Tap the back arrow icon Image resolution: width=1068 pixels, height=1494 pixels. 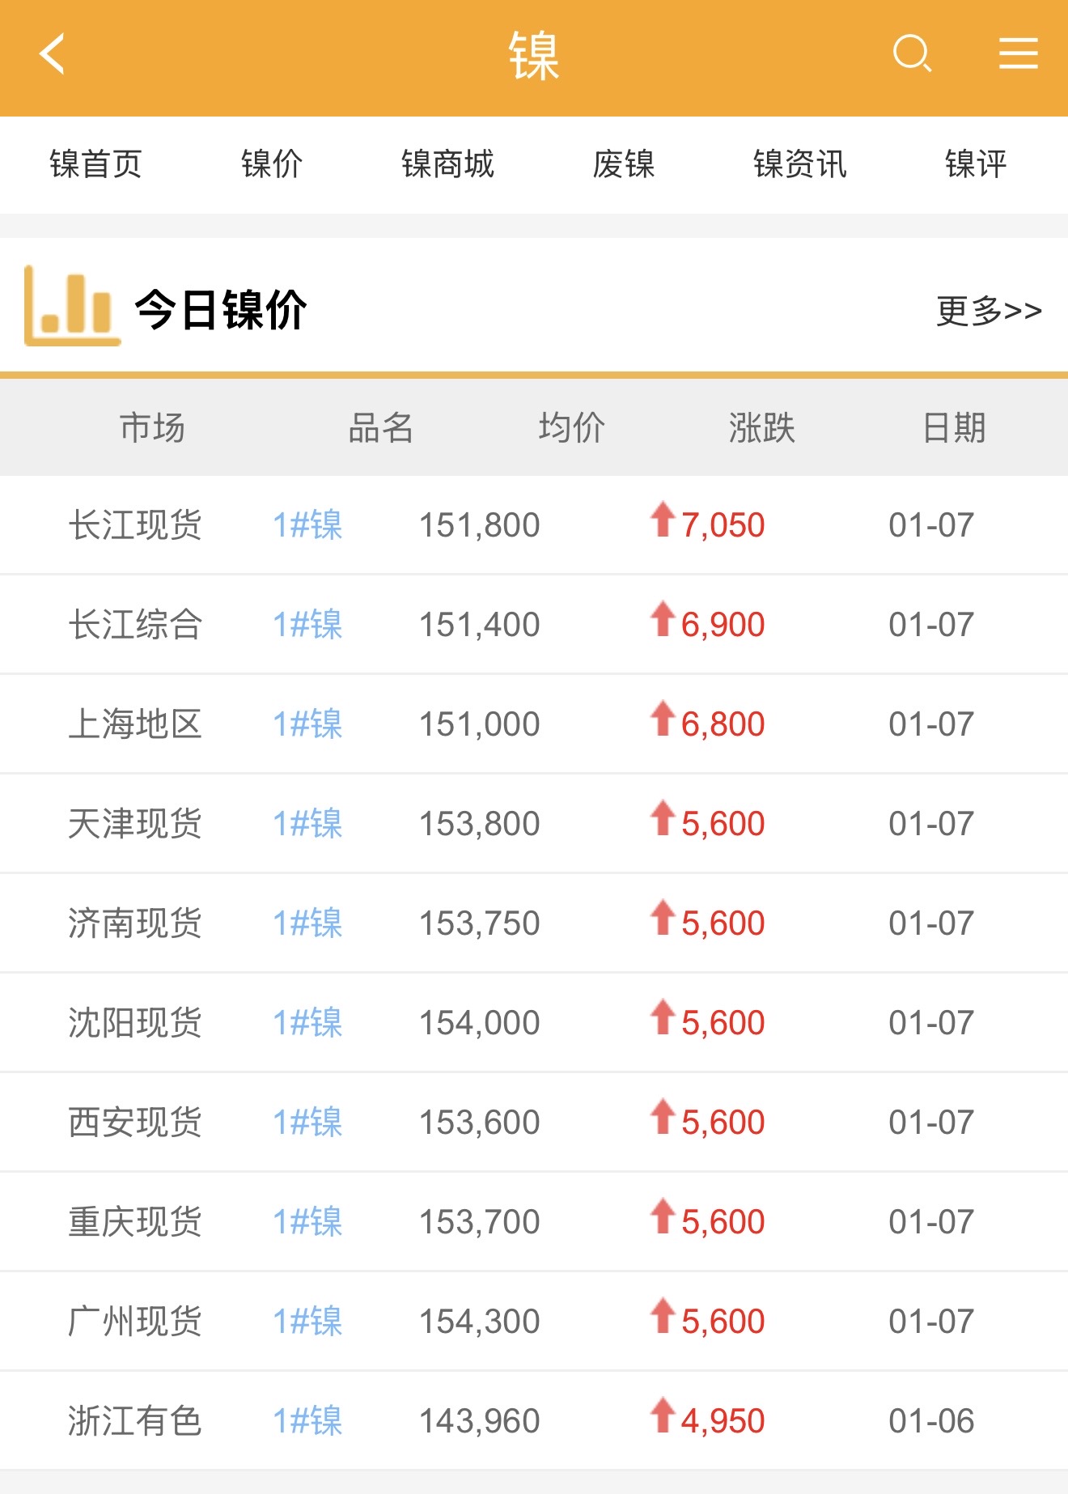tap(53, 54)
